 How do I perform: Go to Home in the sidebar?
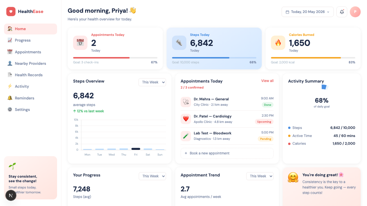click(31, 29)
